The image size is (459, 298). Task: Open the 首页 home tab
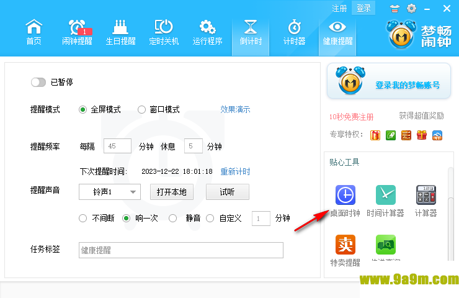(x=34, y=32)
